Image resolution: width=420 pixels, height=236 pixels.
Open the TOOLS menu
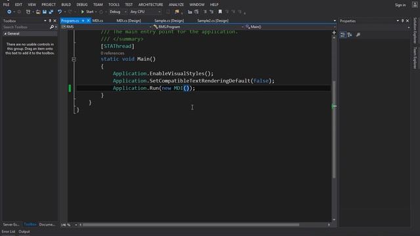coord(114,5)
